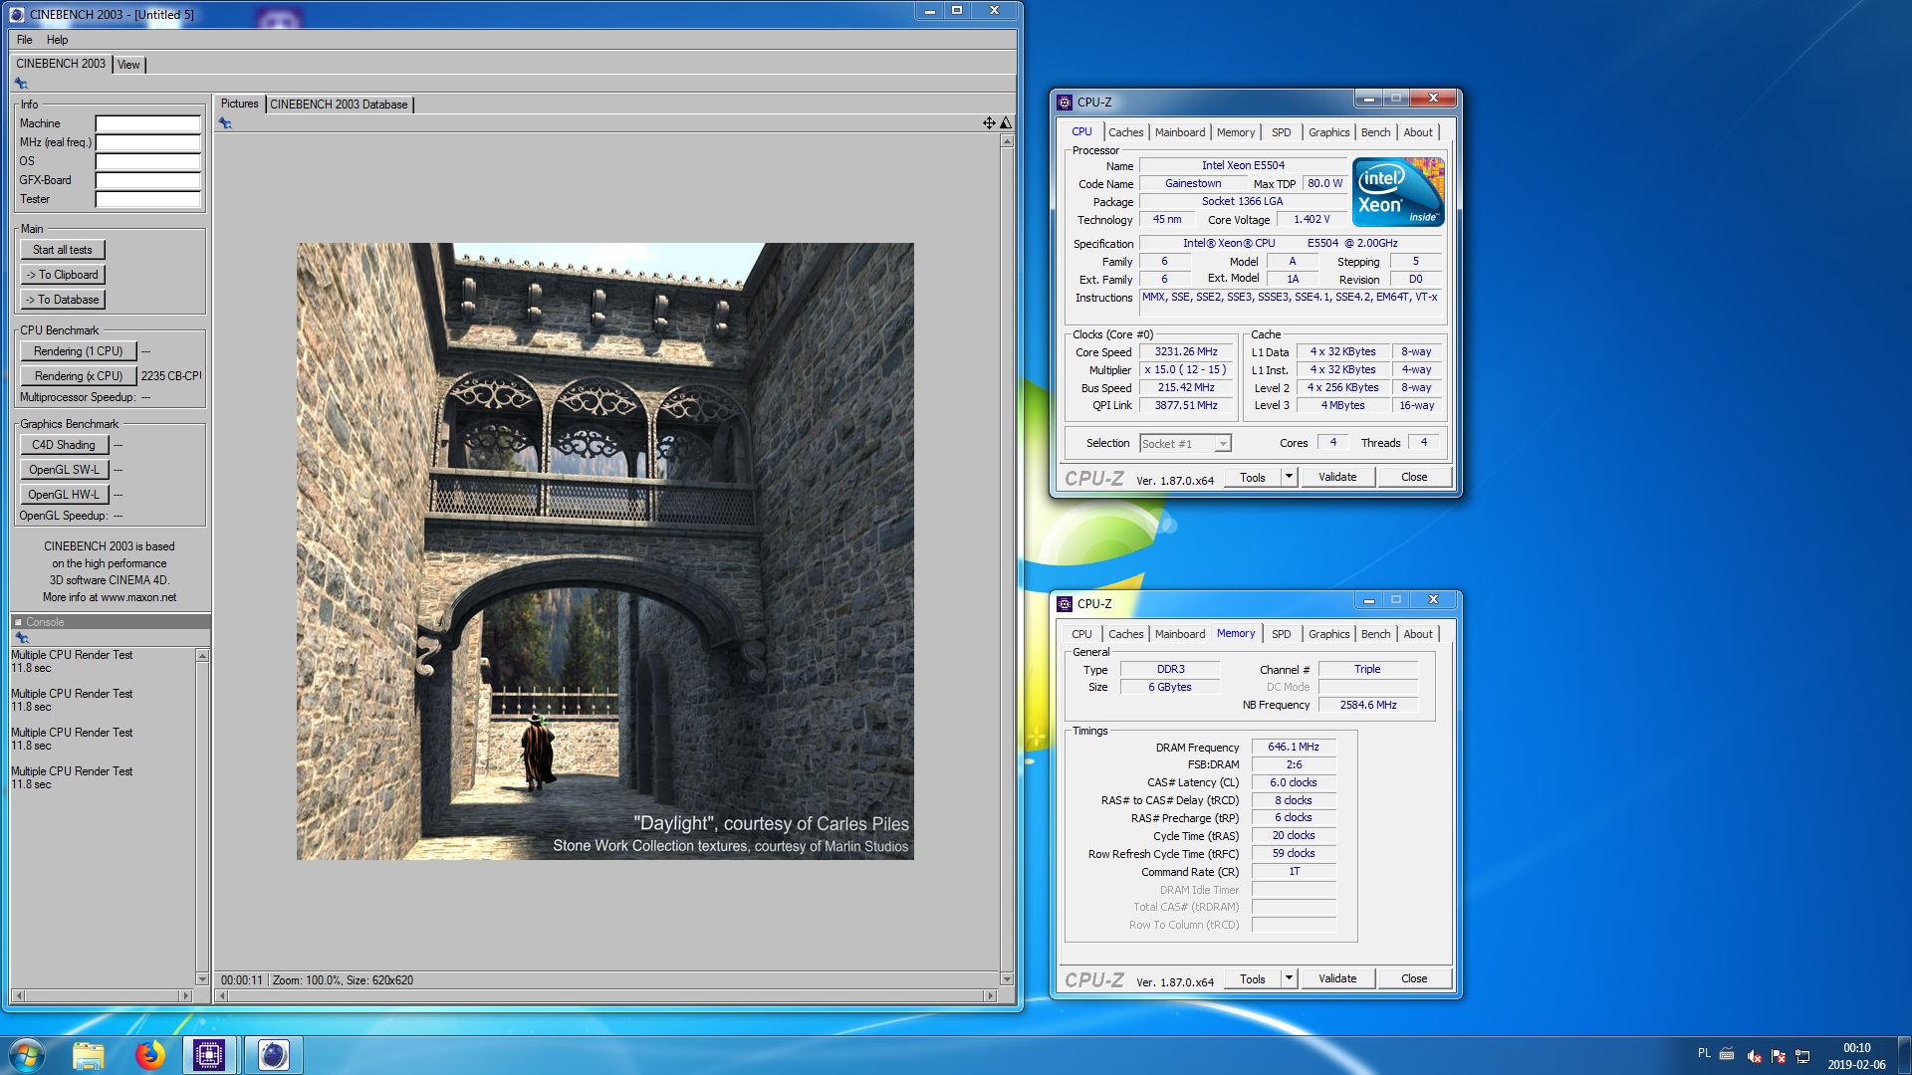
Task: Click Validate in Memory CPU-Z window
Action: coord(1337,978)
